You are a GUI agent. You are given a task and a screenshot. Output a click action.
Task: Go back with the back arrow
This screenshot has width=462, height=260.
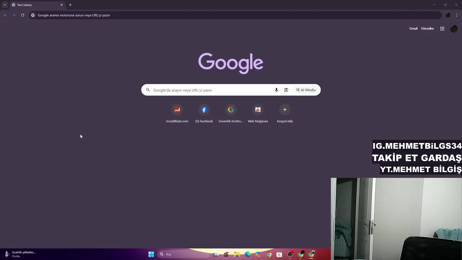5,15
